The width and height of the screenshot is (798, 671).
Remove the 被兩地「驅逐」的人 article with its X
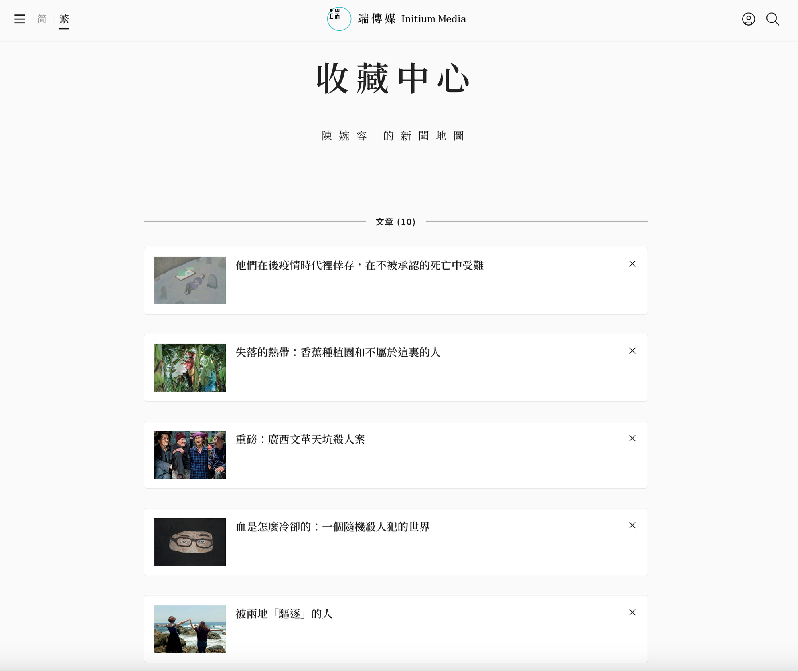[x=632, y=612]
